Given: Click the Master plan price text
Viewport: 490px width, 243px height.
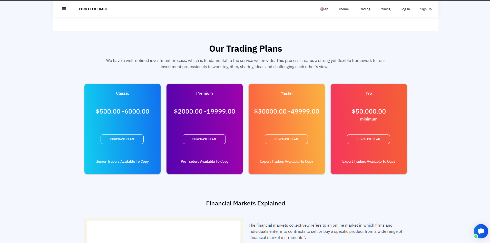Looking at the screenshot, I should point(287,112).
